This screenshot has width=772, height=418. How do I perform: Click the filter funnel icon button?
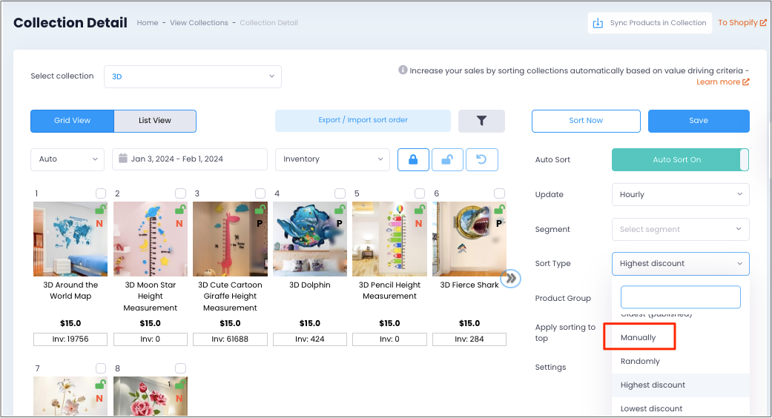point(481,121)
